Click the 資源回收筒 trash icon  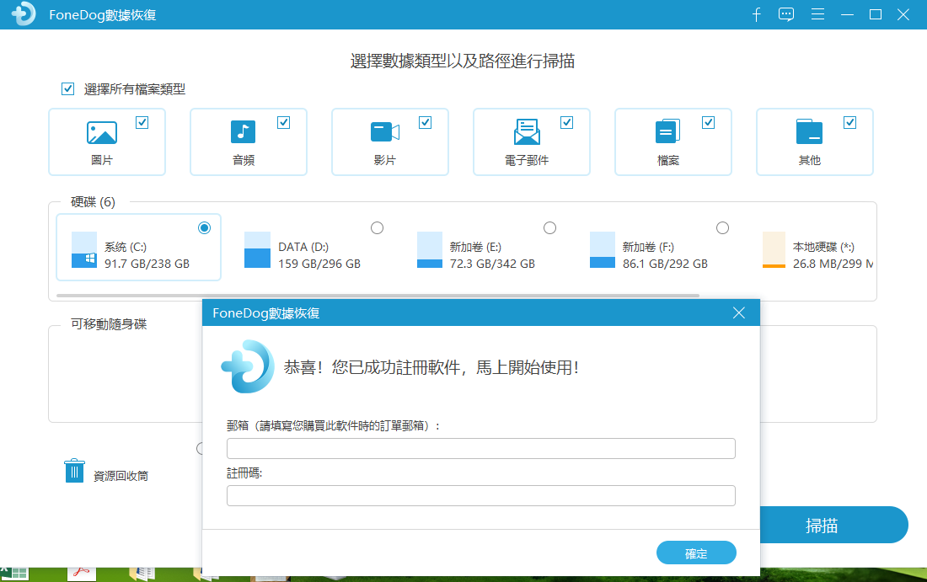[75, 469]
